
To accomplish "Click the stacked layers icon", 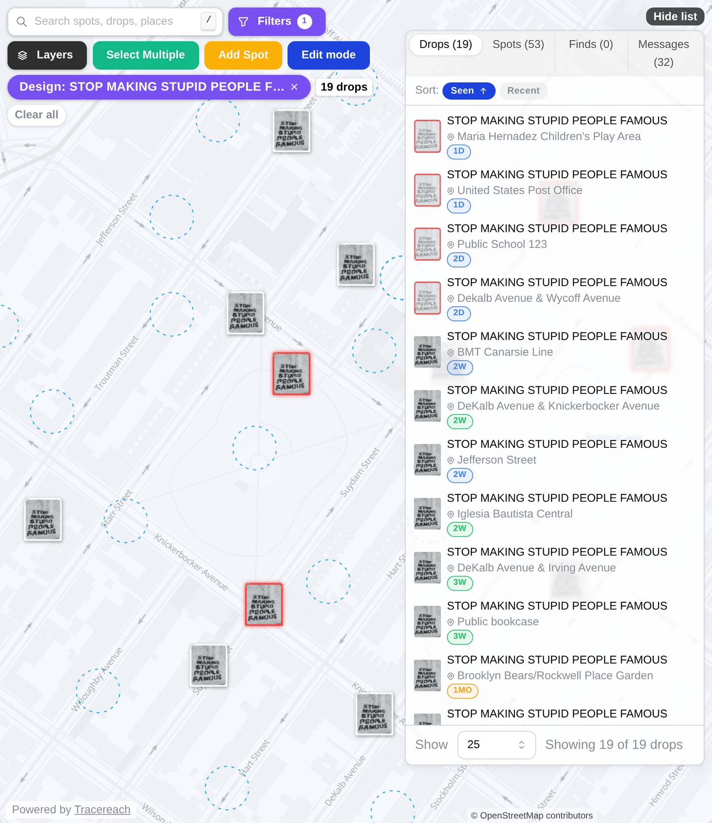I will pyautogui.click(x=22, y=55).
